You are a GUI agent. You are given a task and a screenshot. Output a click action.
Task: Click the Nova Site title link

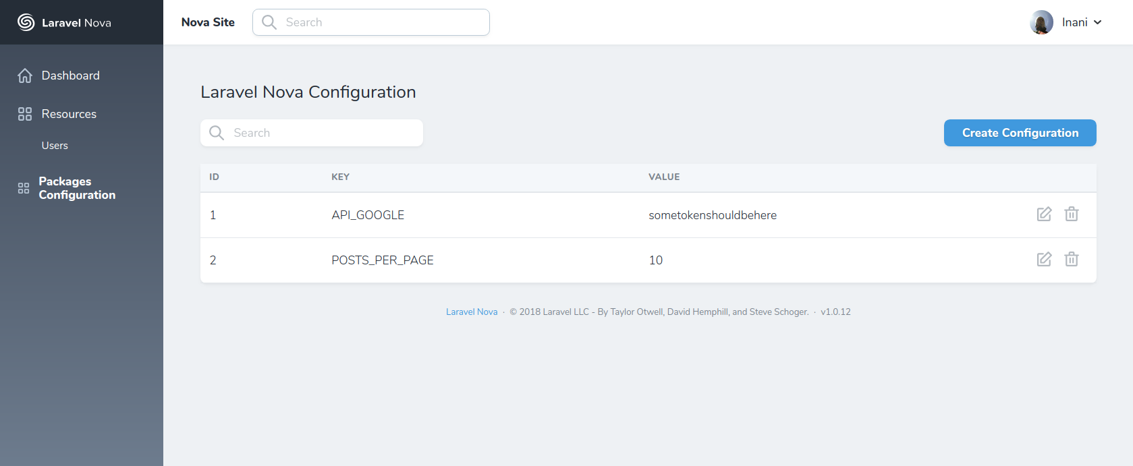(x=208, y=22)
